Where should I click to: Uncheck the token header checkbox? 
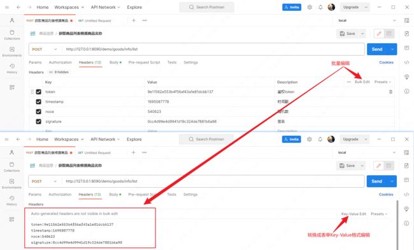pos(39,92)
